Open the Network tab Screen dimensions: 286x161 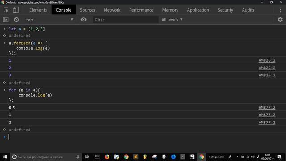tap(112, 10)
